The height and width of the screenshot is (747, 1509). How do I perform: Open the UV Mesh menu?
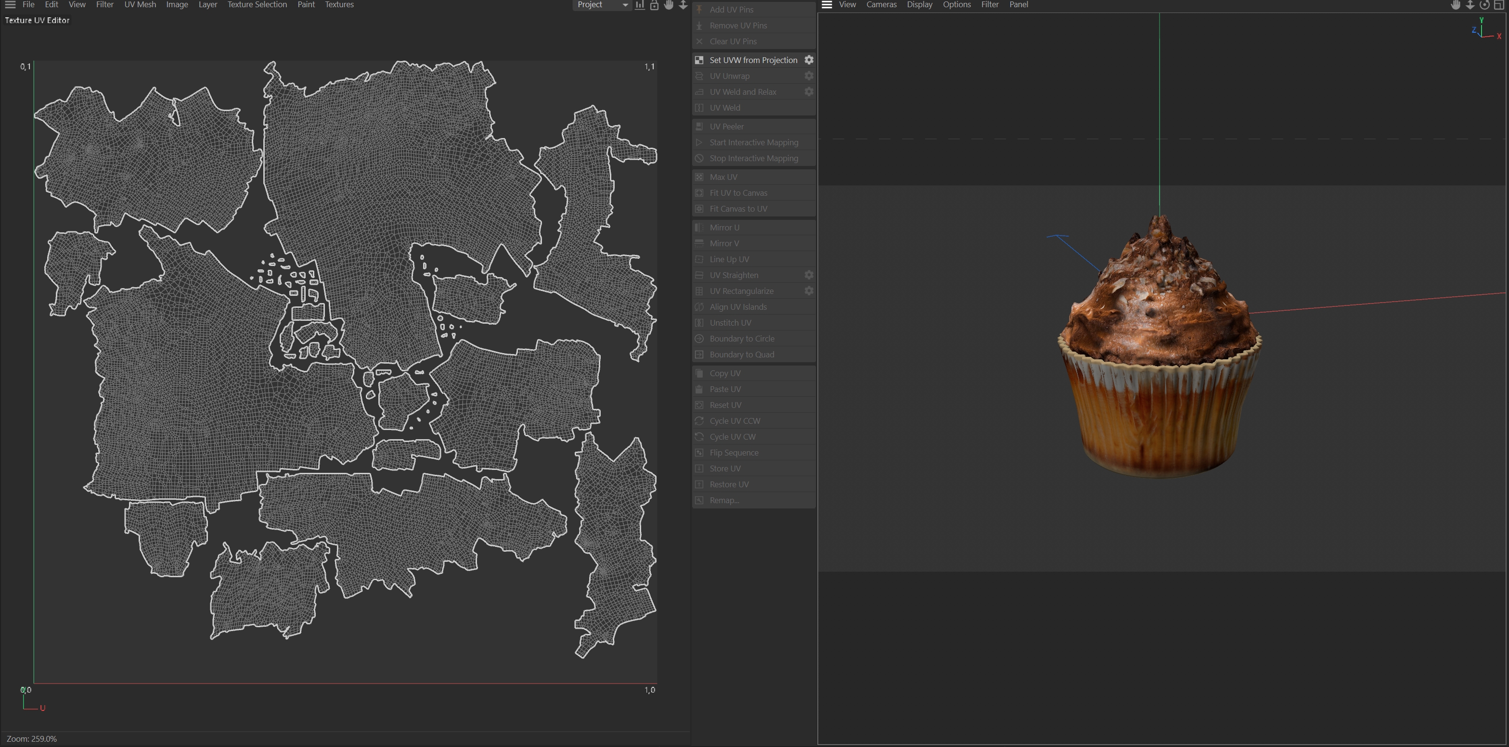[x=140, y=5]
